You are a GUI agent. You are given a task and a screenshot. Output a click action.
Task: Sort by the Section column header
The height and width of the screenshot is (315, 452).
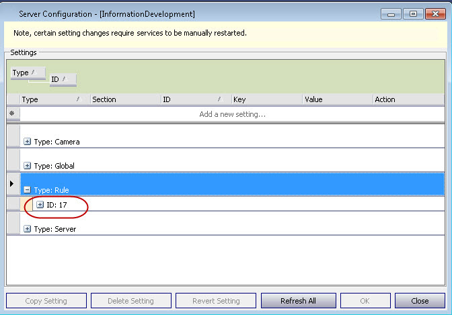click(124, 99)
